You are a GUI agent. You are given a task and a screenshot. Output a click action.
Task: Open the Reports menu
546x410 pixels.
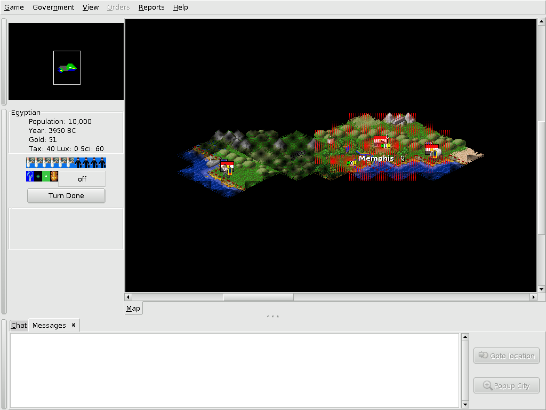[x=151, y=7]
